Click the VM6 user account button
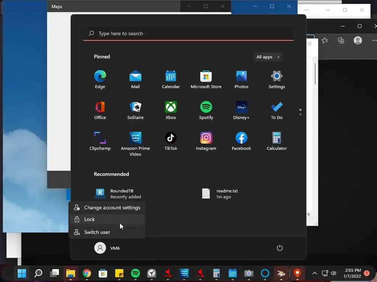This screenshot has height=282, width=377. point(107,248)
